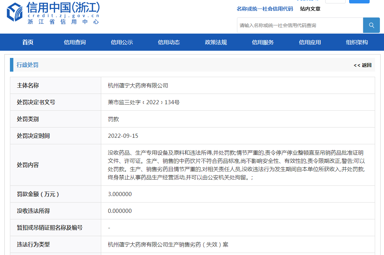Open the 信用服务 menu item
384x255 pixels.
(263, 42)
